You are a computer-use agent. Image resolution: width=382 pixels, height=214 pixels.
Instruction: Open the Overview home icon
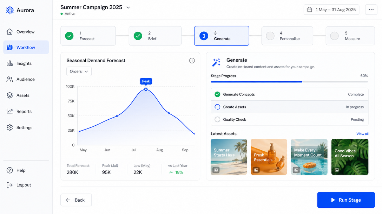tap(9, 32)
